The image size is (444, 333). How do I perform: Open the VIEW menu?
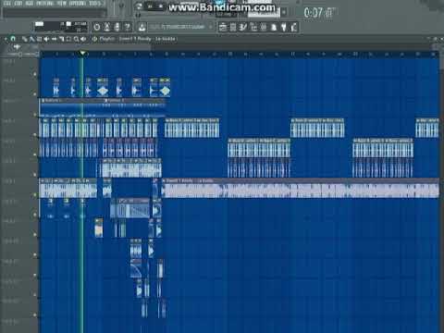62,4
